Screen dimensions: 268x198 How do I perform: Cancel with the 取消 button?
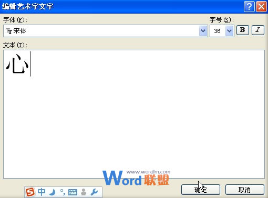pyautogui.click(x=245, y=190)
